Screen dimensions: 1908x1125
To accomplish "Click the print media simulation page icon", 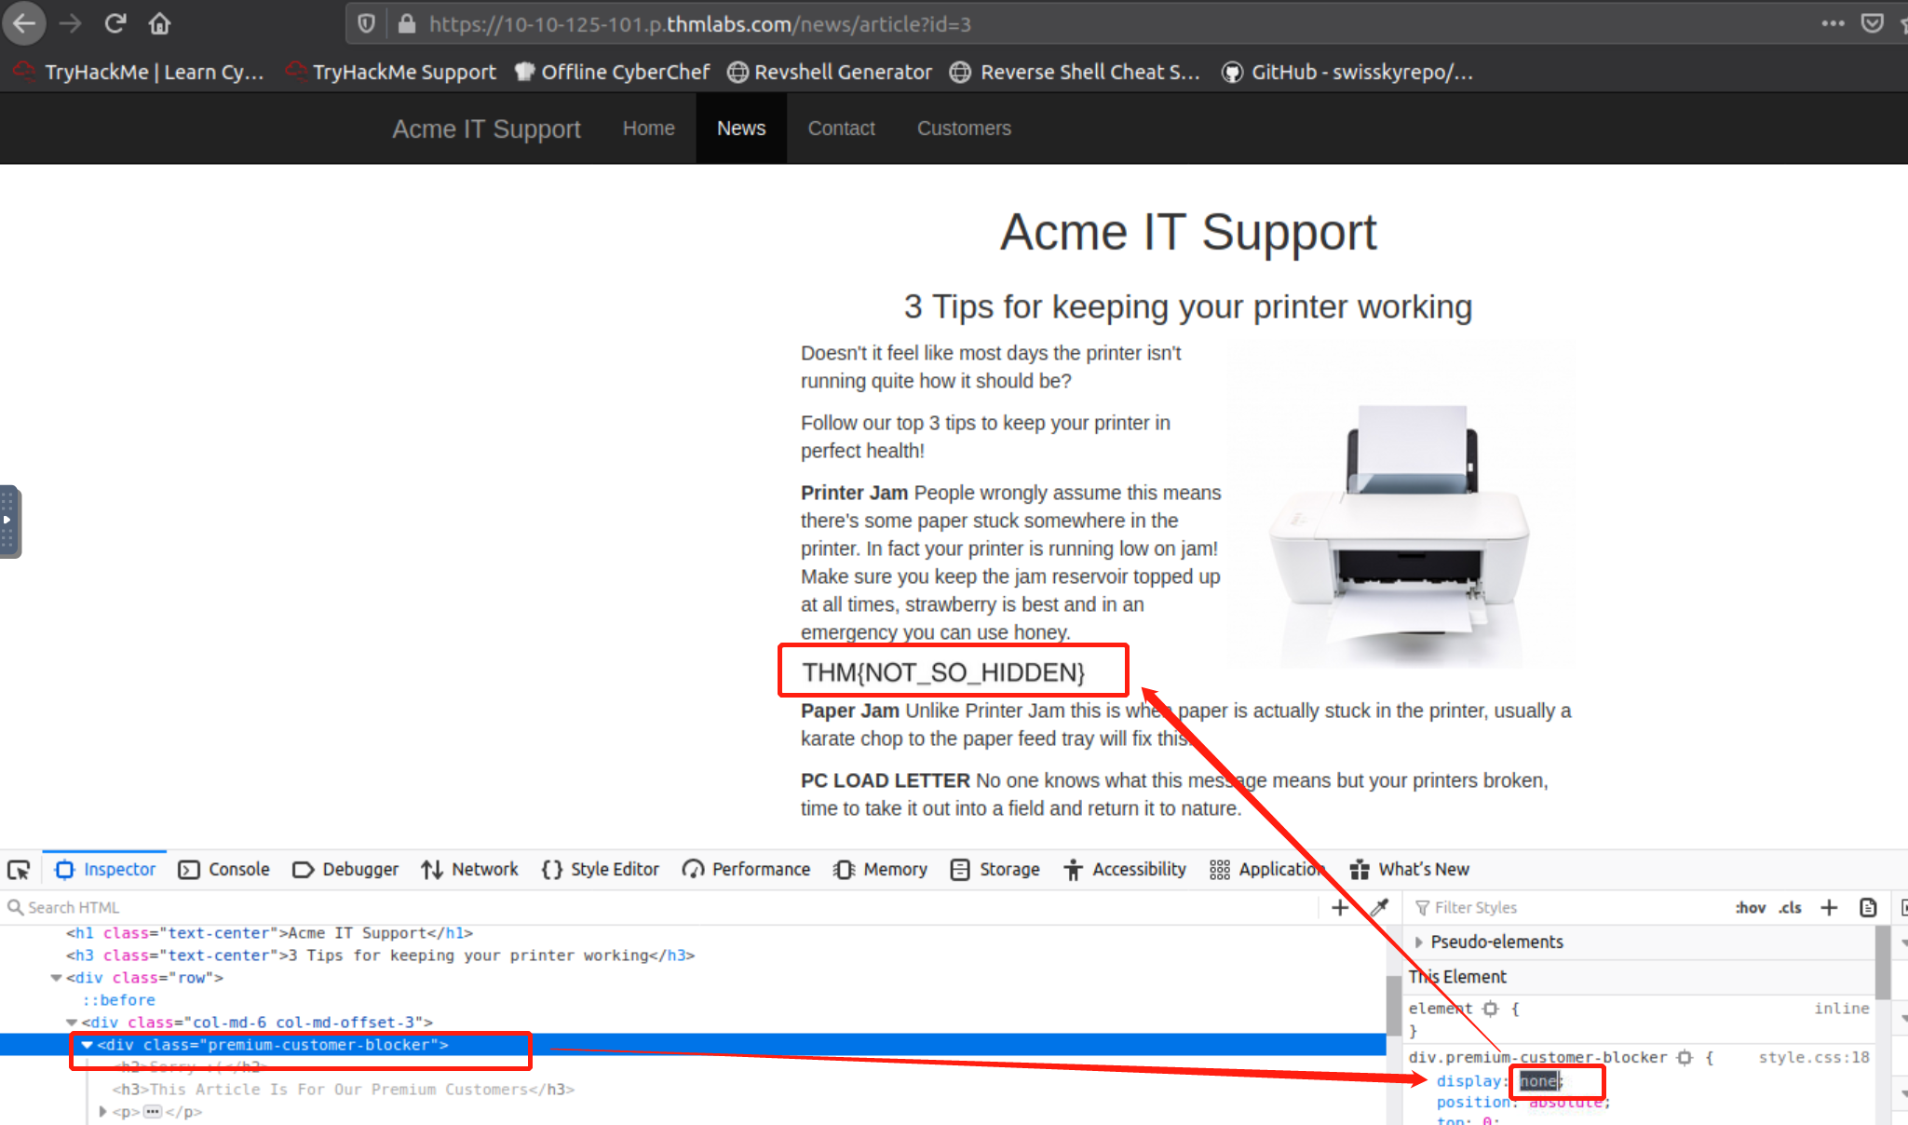I will coord(1868,907).
